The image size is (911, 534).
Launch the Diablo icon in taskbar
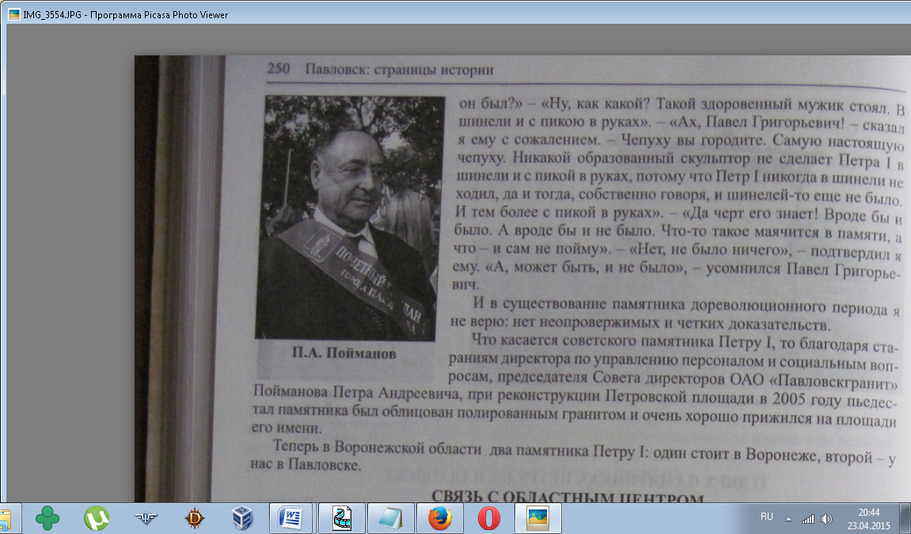click(194, 517)
